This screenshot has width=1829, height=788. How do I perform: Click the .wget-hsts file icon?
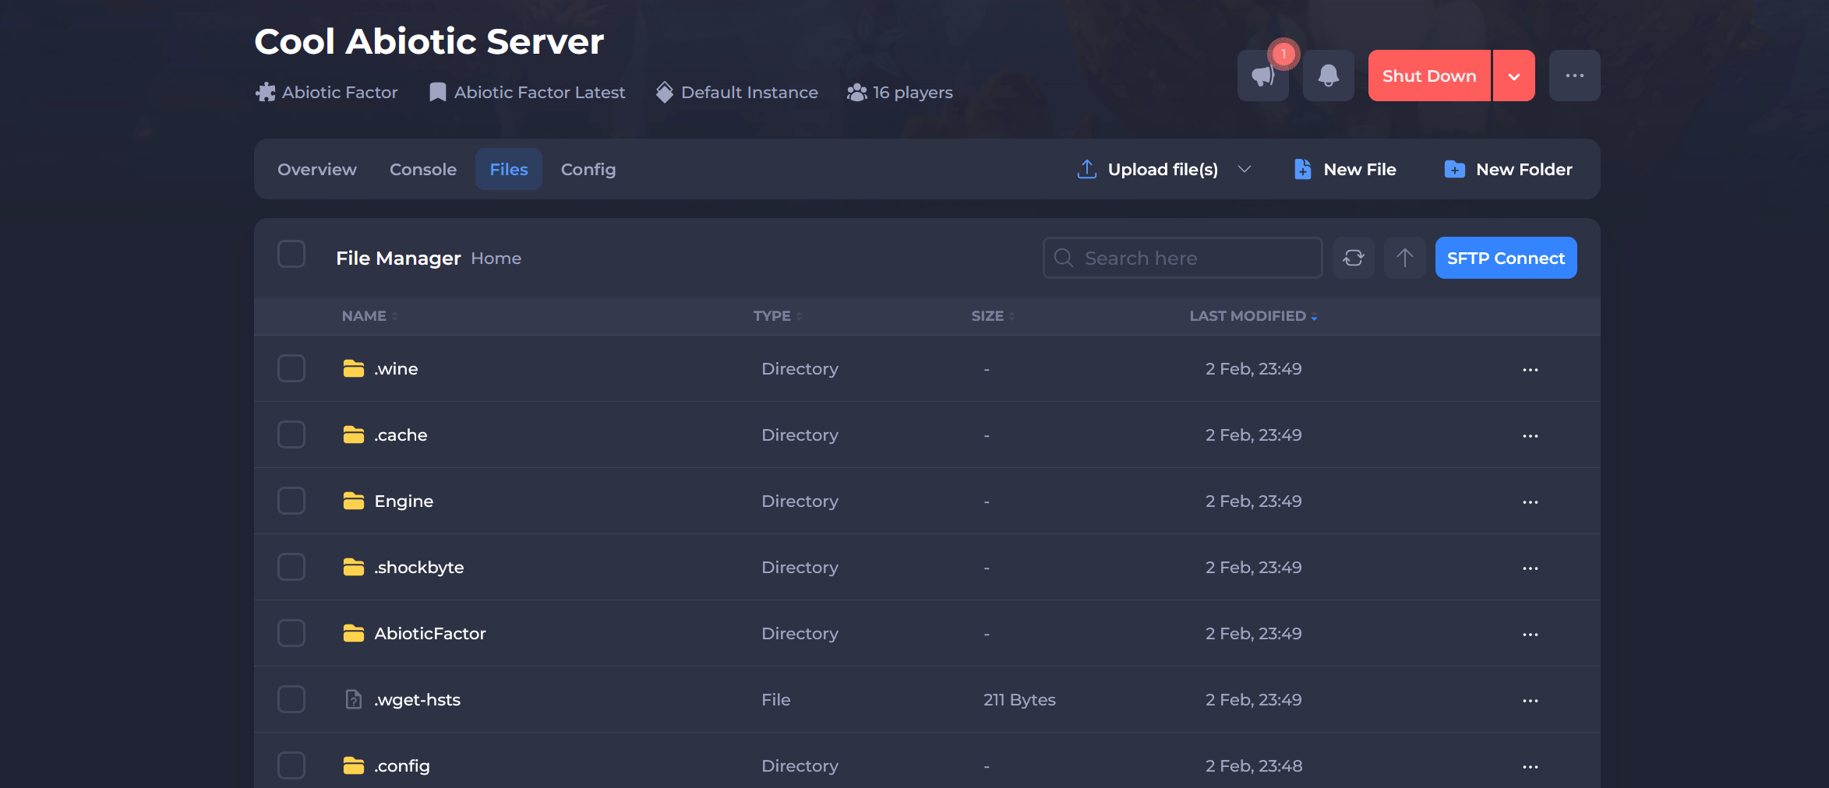point(354,699)
